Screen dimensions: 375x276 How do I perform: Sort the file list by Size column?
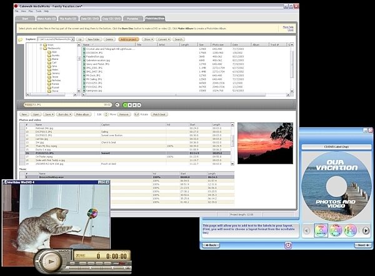pos(204,45)
